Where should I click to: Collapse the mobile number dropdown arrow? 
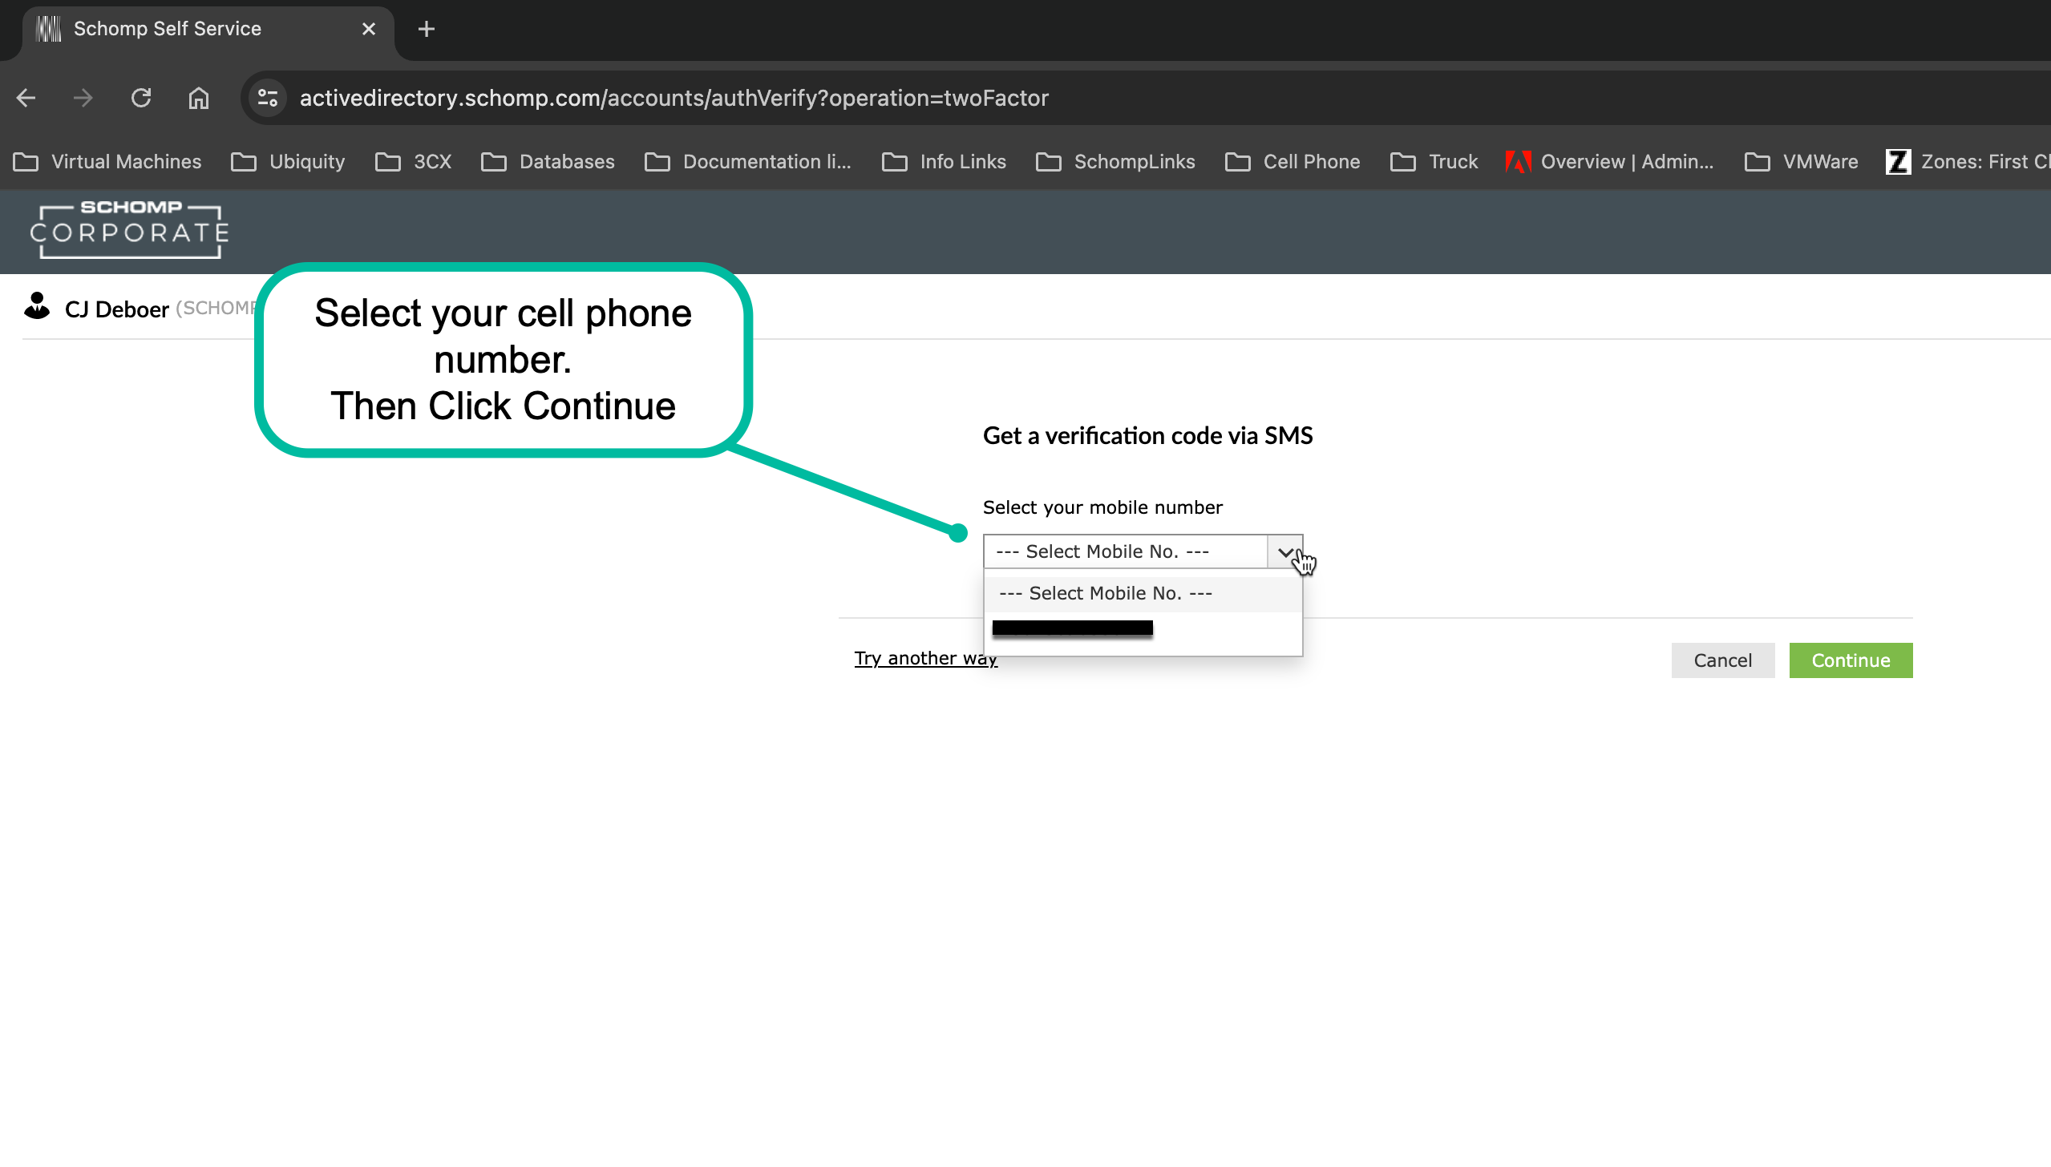[x=1284, y=551]
